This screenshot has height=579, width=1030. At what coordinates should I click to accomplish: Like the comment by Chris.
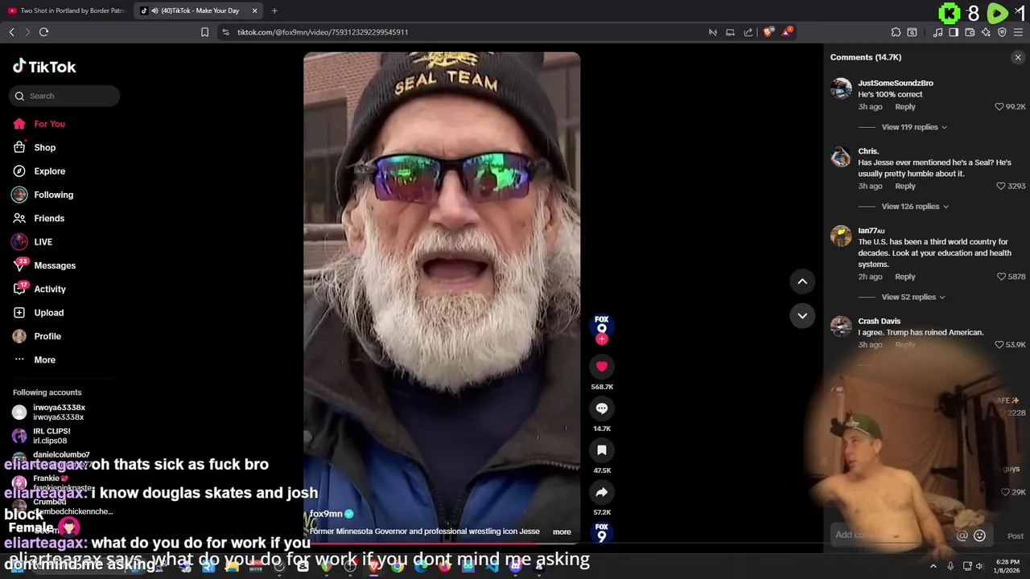click(x=1001, y=186)
